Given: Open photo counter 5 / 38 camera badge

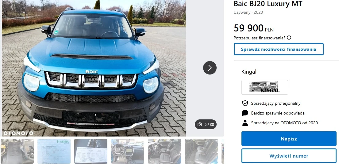Looking at the screenshot, I should (206, 124).
